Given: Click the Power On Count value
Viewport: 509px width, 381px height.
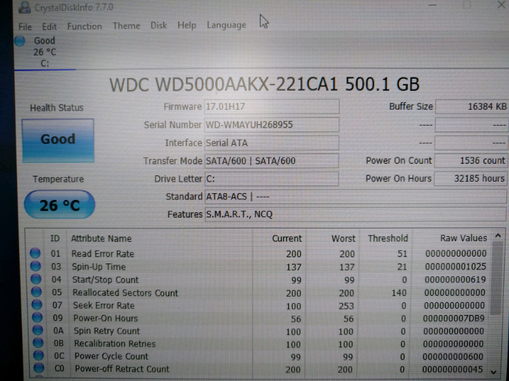Looking at the screenshot, I should pos(470,161).
